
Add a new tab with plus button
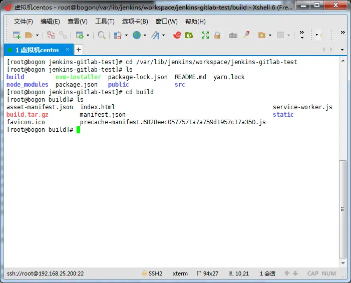pos(79,50)
